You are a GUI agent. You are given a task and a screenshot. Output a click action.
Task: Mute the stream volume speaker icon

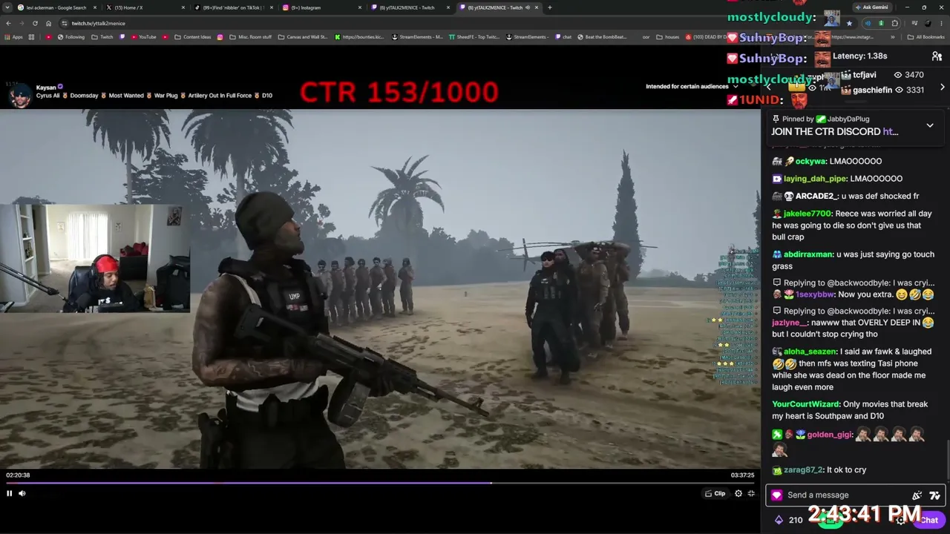pyautogui.click(x=22, y=493)
